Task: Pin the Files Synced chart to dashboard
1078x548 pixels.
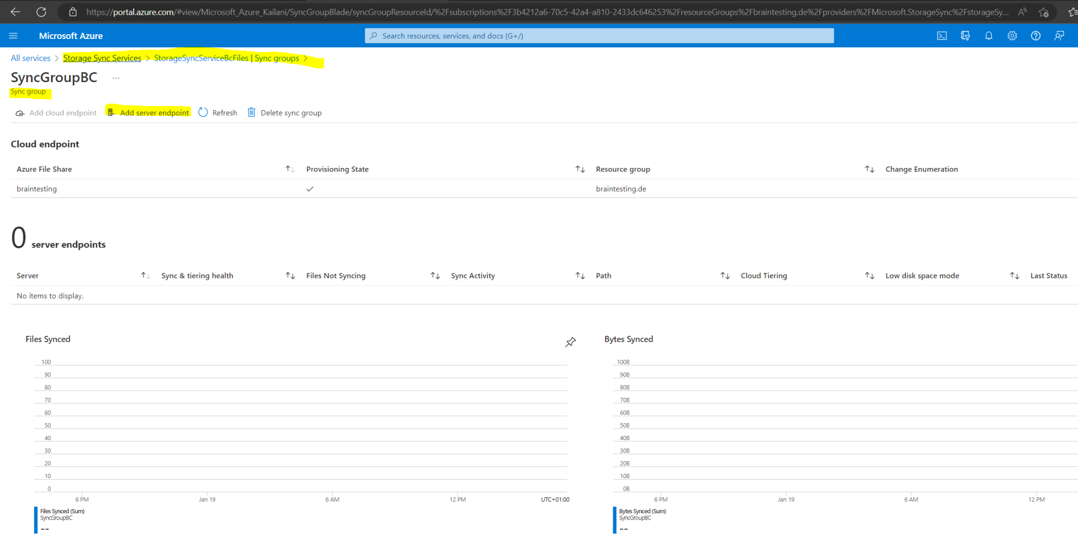Action: (570, 342)
